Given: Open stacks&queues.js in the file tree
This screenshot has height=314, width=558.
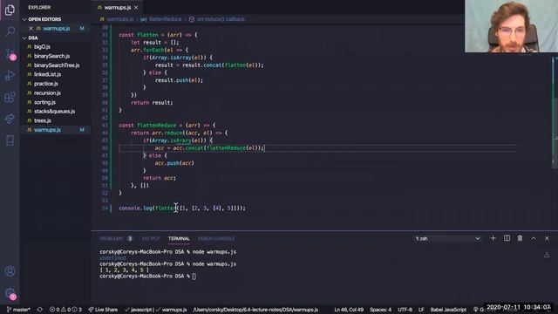Looking at the screenshot, I should (55, 112).
